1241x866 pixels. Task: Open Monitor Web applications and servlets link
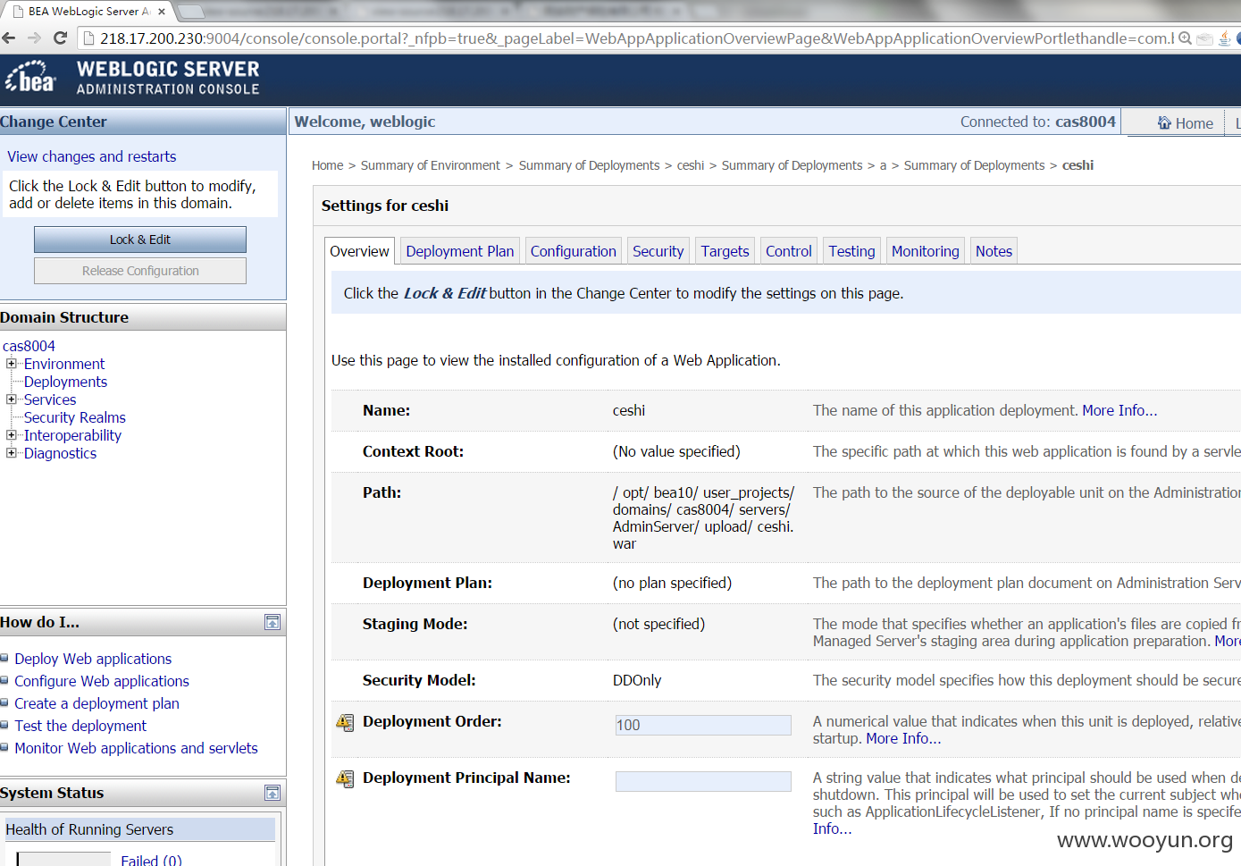pyautogui.click(x=136, y=748)
